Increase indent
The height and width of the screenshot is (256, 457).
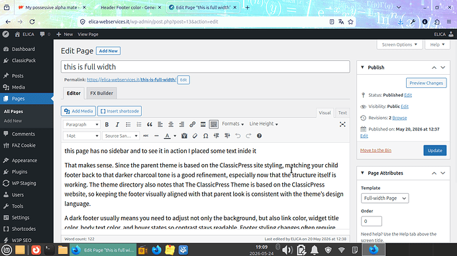(227, 136)
